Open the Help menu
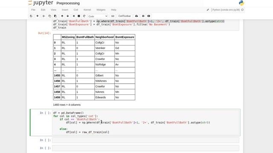This screenshot has height=153, width=273. [x=113, y=10]
